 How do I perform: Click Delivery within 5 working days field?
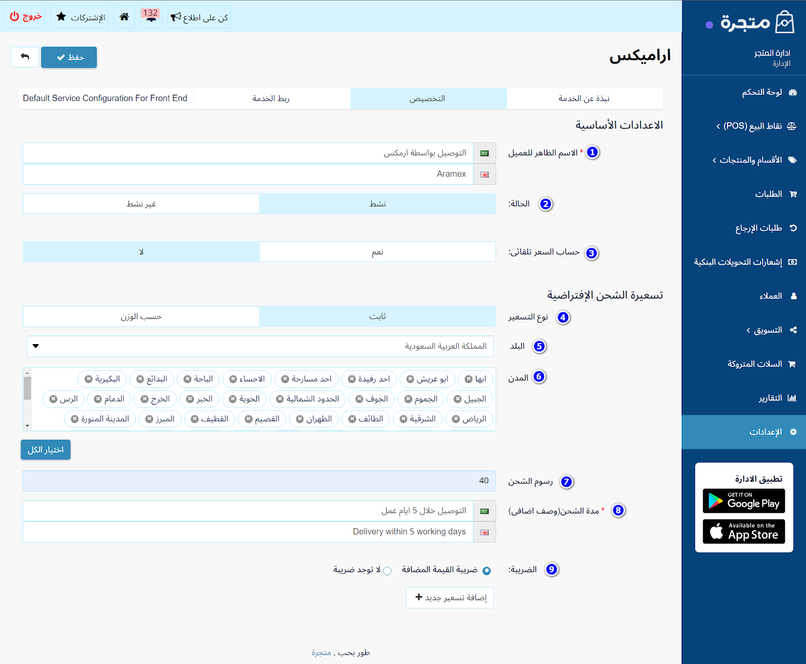248,532
